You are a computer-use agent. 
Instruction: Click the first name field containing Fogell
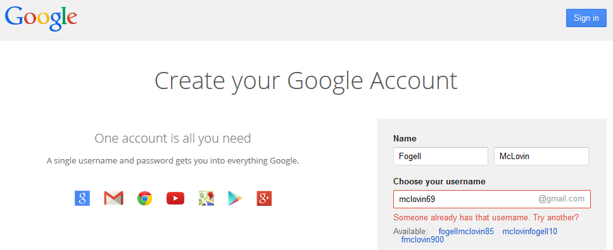pyautogui.click(x=441, y=156)
